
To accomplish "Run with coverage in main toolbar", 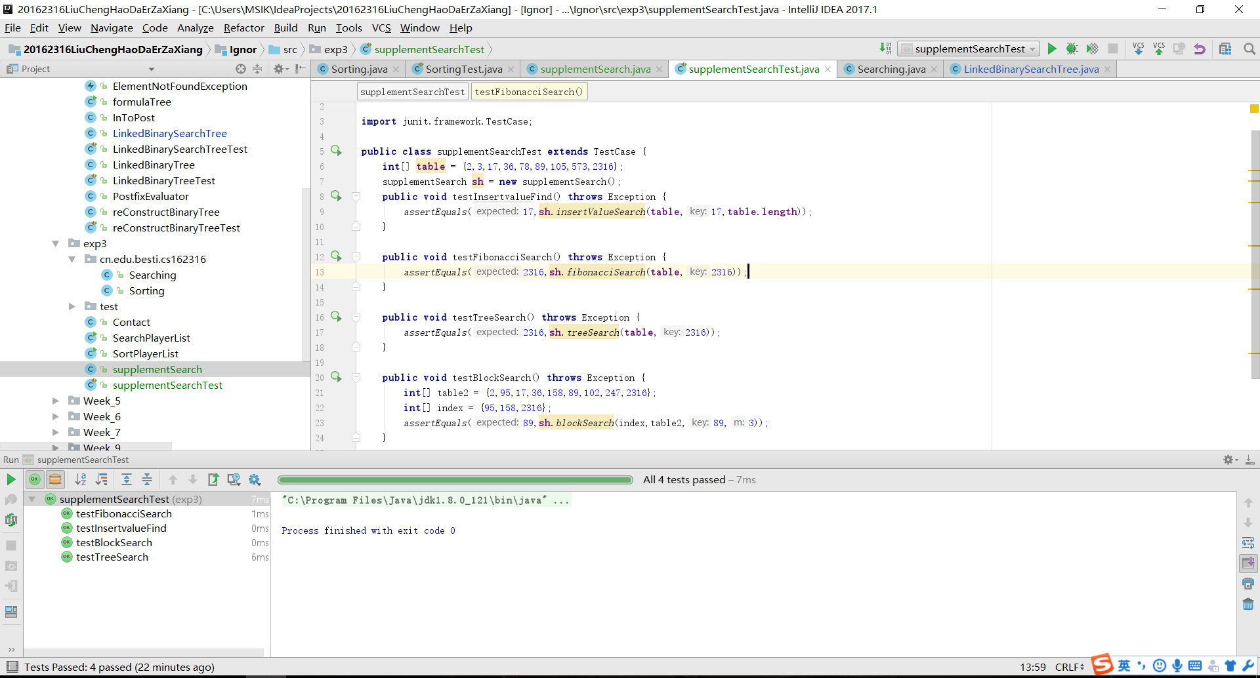I will point(1093,49).
